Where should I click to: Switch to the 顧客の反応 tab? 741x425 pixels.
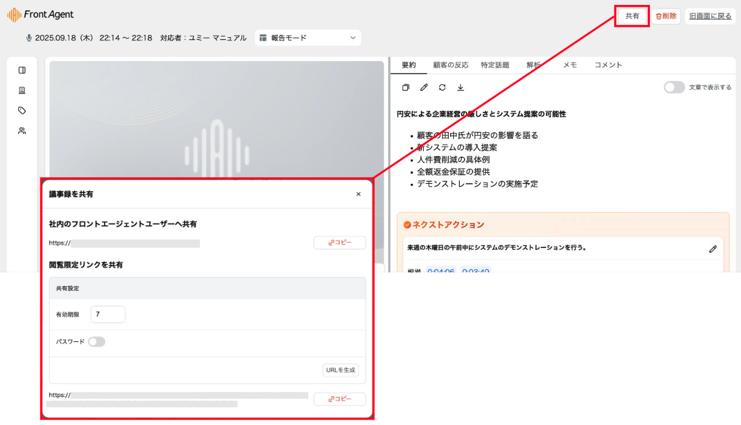(451, 65)
